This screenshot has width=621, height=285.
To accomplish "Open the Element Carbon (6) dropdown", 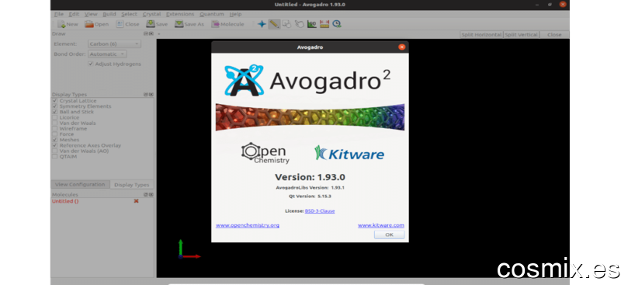I will click(x=114, y=44).
